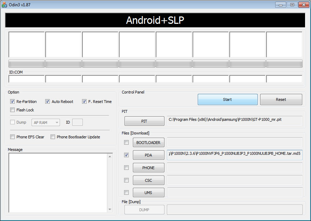Click the empty UMS path field
The image size is (311, 221).
[235, 193]
